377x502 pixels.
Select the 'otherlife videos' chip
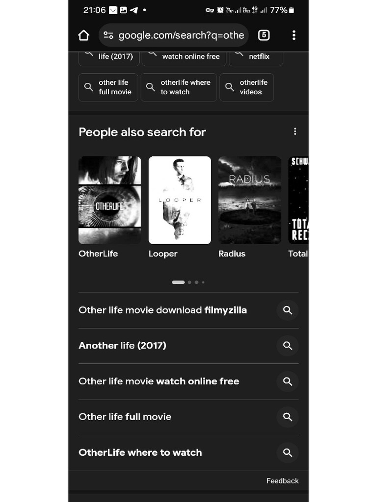click(x=247, y=87)
